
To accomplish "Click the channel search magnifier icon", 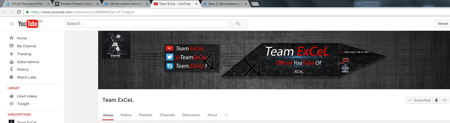I will (226, 115).
